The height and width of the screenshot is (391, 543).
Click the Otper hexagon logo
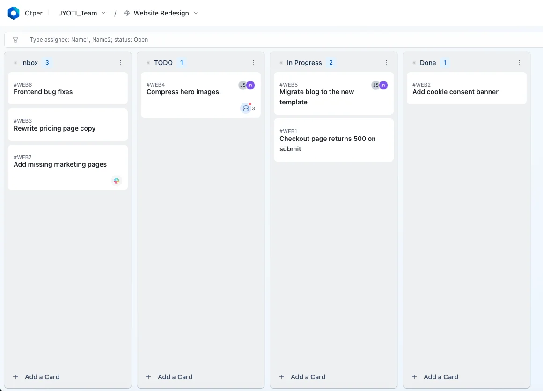tap(14, 13)
